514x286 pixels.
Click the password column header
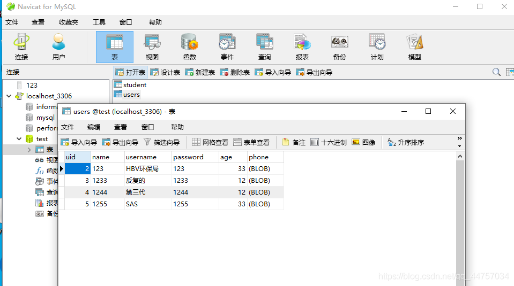coord(196,157)
